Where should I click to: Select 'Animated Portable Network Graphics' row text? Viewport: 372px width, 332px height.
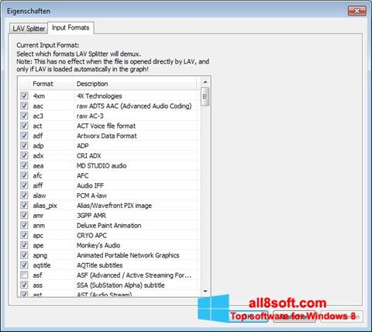(128, 255)
